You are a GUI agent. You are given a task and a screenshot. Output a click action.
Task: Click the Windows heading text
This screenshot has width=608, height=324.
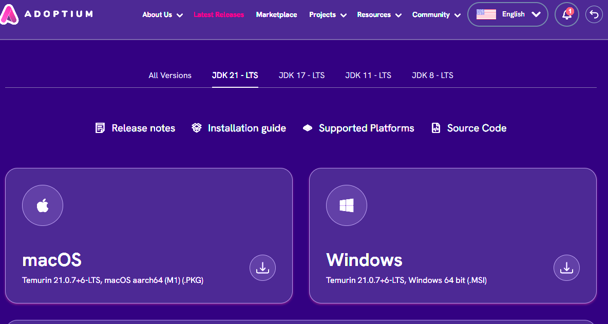point(364,260)
